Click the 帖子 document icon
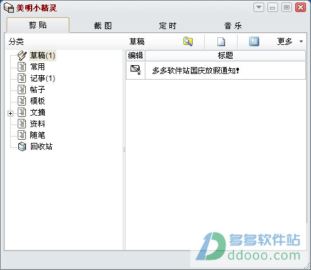Image resolution: width=311 pixels, height=270 pixels. 21,90
